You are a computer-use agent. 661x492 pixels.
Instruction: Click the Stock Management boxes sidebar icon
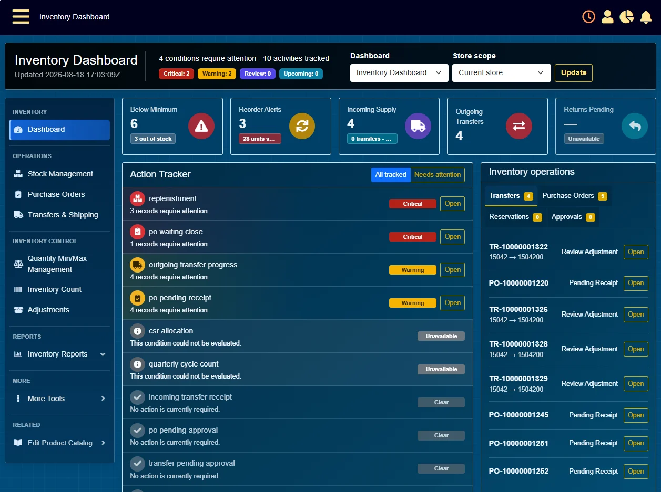[18, 174]
